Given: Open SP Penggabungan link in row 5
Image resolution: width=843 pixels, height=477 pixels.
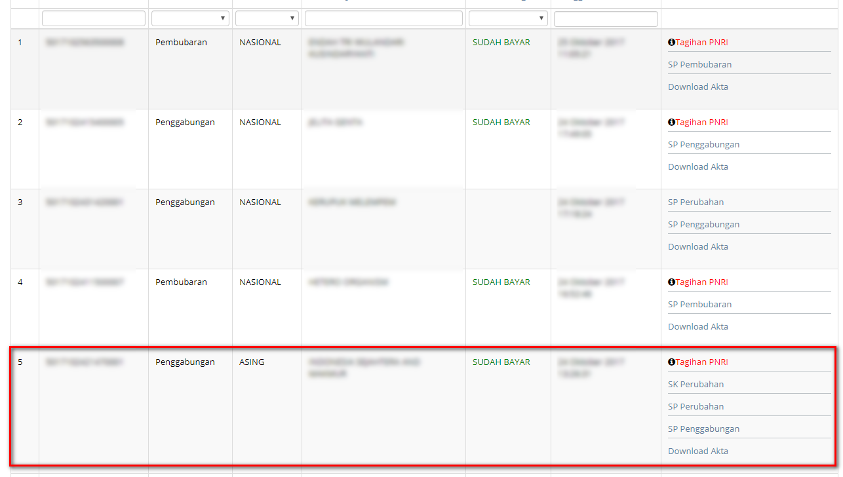Looking at the screenshot, I should 703,429.
